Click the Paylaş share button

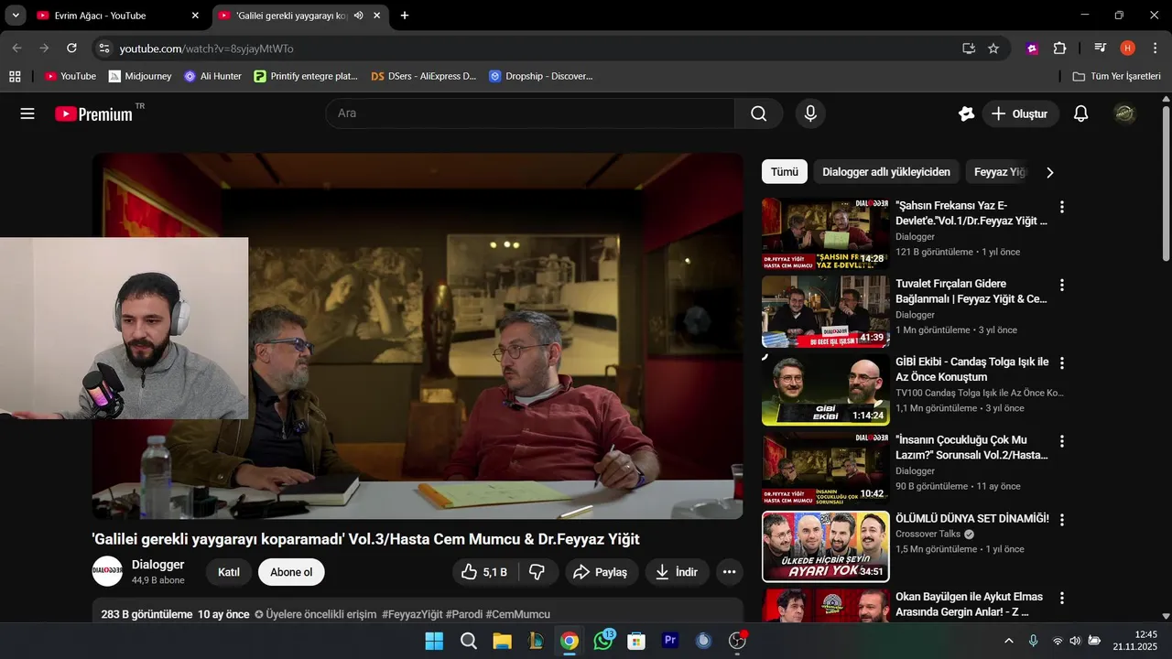pyautogui.click(x=602, y=572)
